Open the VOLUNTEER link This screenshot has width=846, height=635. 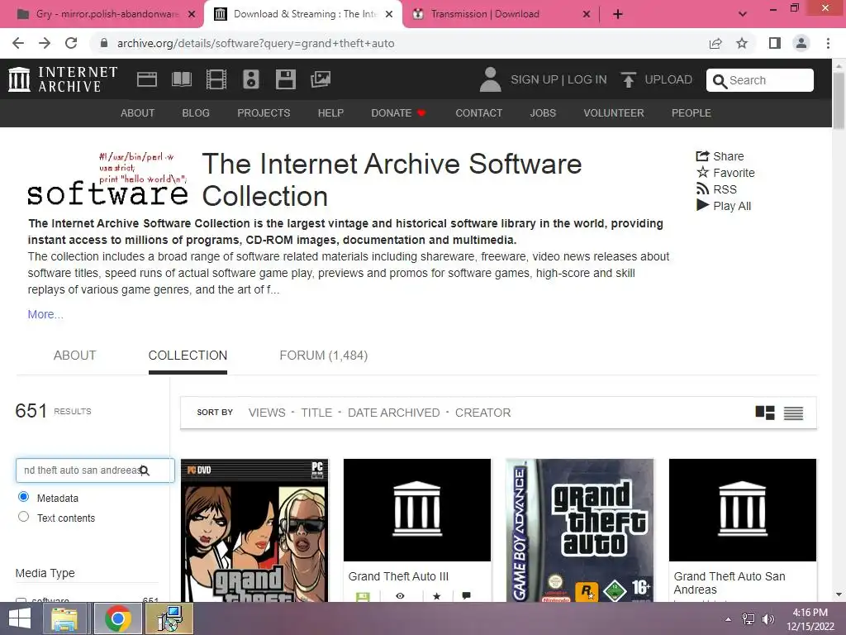(614, 112)
